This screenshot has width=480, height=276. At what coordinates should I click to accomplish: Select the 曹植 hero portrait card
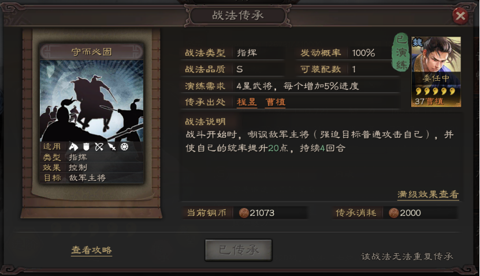(436, 72)
